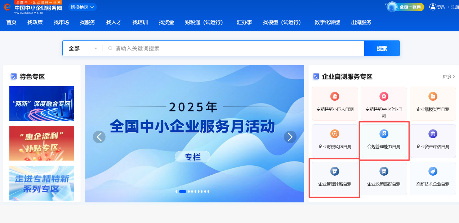
Task: Select the 企业规模类型自测 icon
Action: click(x=433, y=97)
